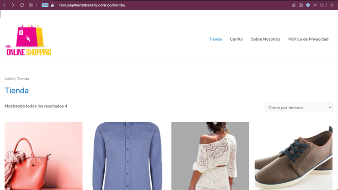Screen dimensions: 338x190
Task: Click the Online Shopping logo
Action: click(28, 41)
